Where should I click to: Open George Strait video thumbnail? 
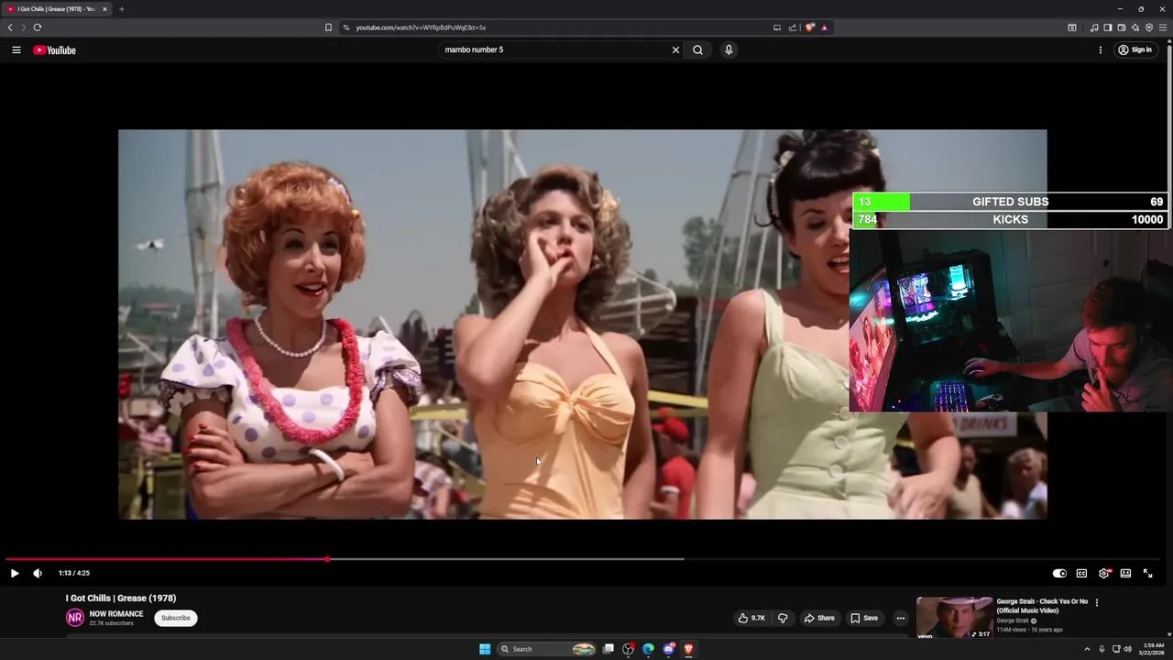tap(954, 618)
